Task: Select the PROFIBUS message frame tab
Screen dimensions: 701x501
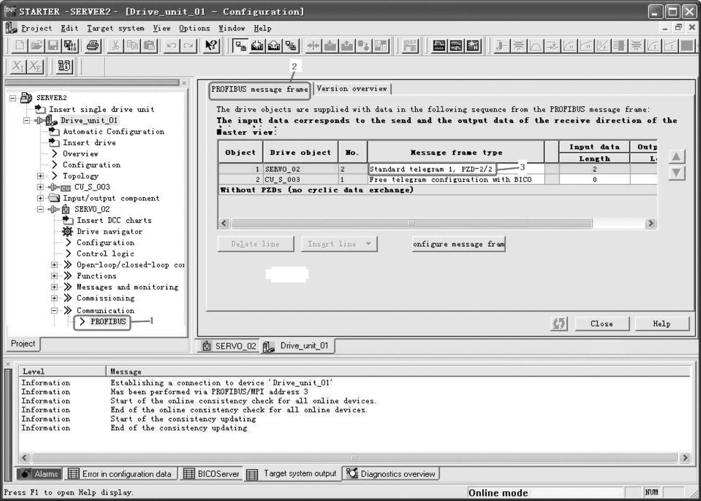Action: point(260,89)
